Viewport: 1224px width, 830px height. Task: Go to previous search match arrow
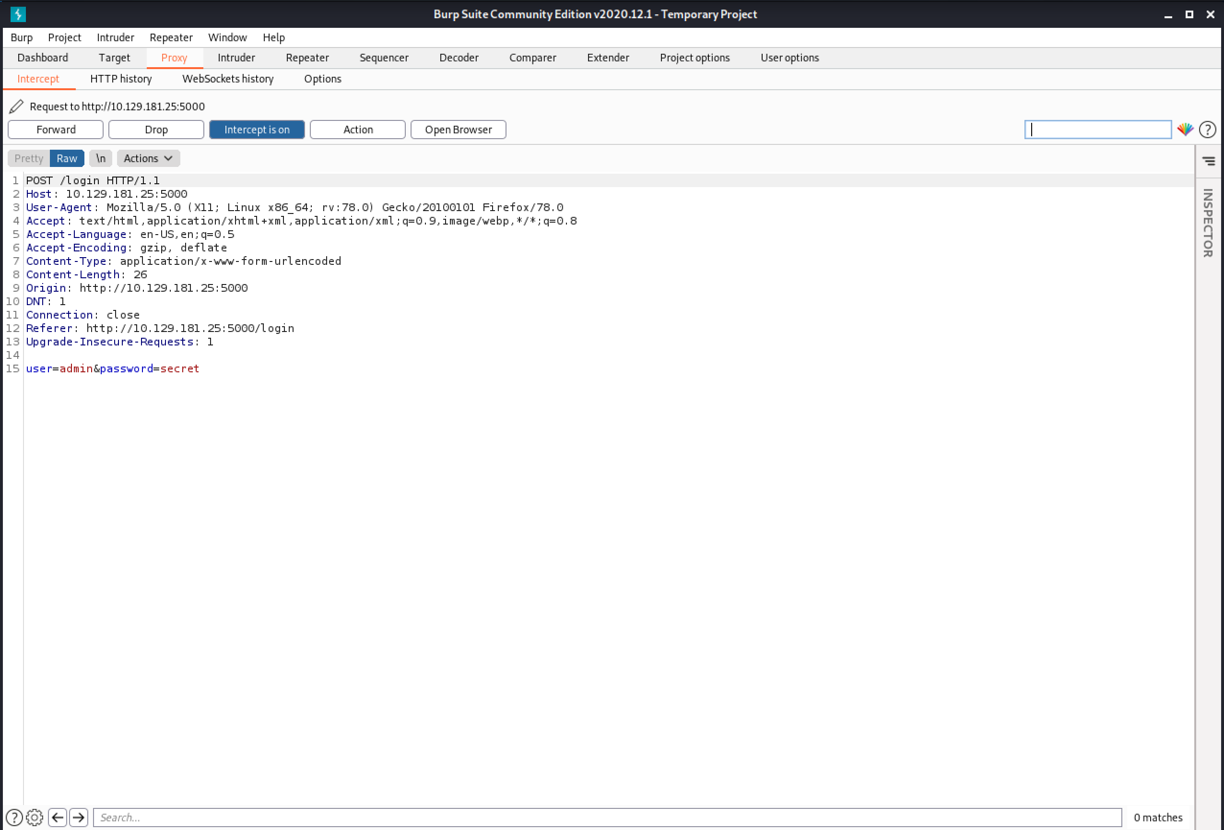58,818
